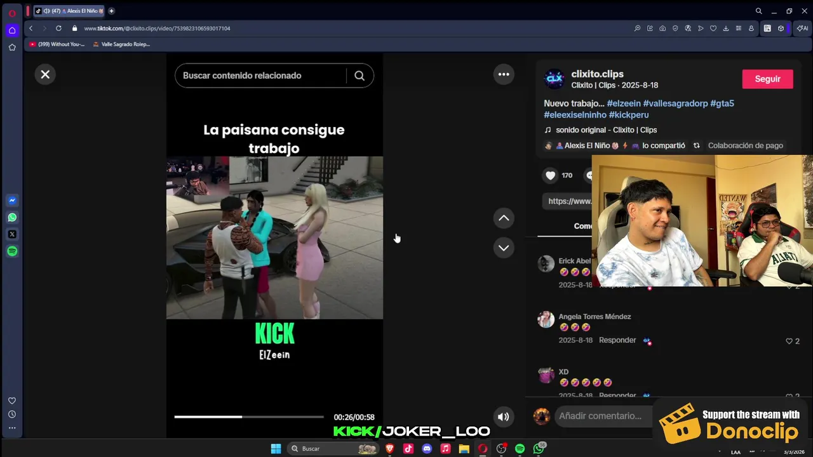This screenshot has height=457, width=813.
Task: Open snapshot camera icon in address bar
Action: click(662, 28)
